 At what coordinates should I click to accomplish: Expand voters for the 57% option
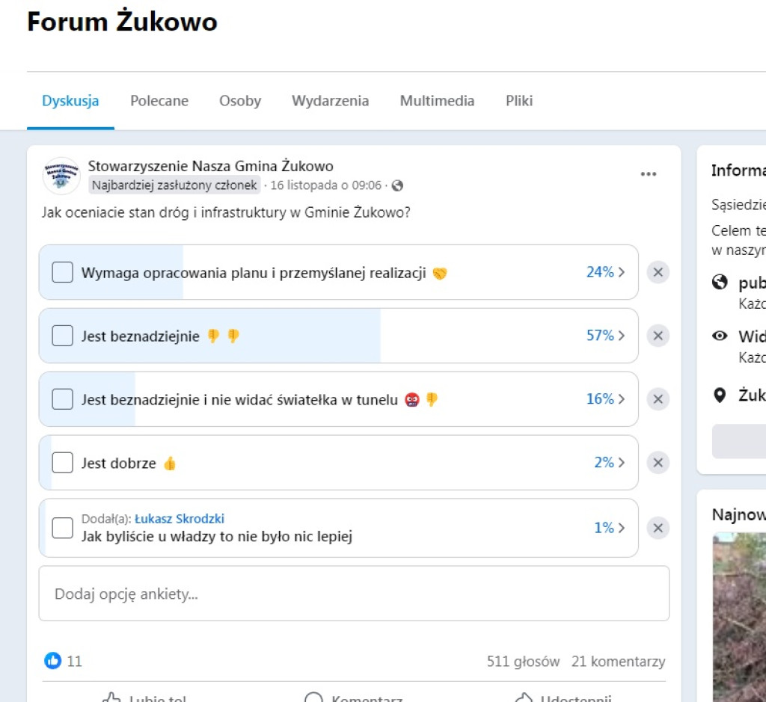tap(606, 336)
